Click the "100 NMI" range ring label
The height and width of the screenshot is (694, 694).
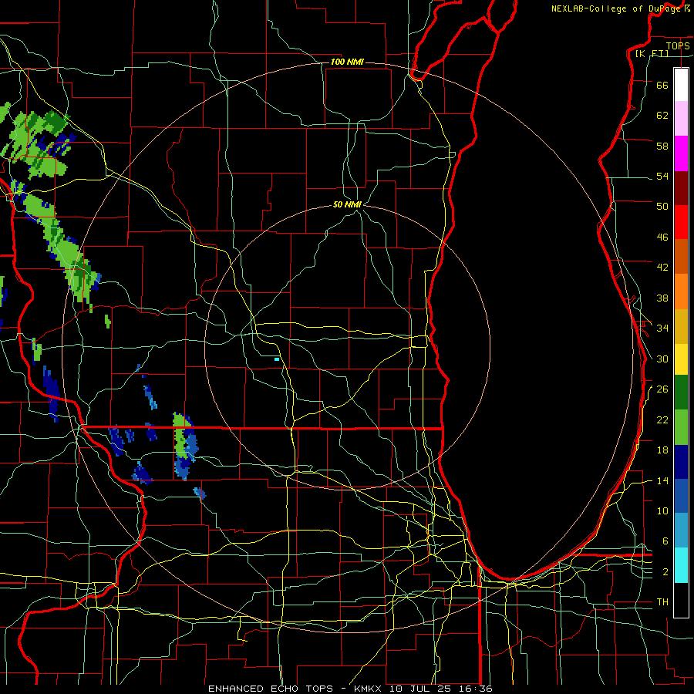point(347,62)
